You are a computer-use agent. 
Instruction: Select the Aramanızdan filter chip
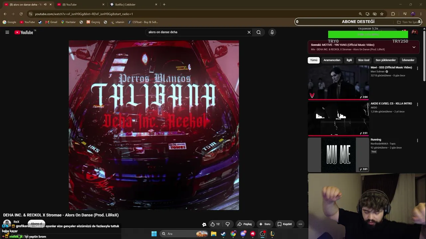pyautogui.click(x=332, y=60)
